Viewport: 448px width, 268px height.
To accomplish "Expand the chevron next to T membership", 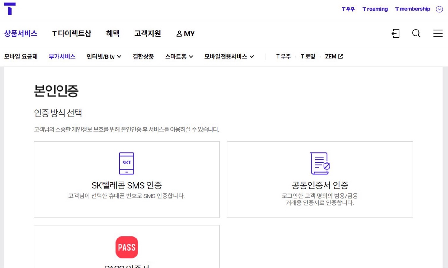I will tap(439, 9).
